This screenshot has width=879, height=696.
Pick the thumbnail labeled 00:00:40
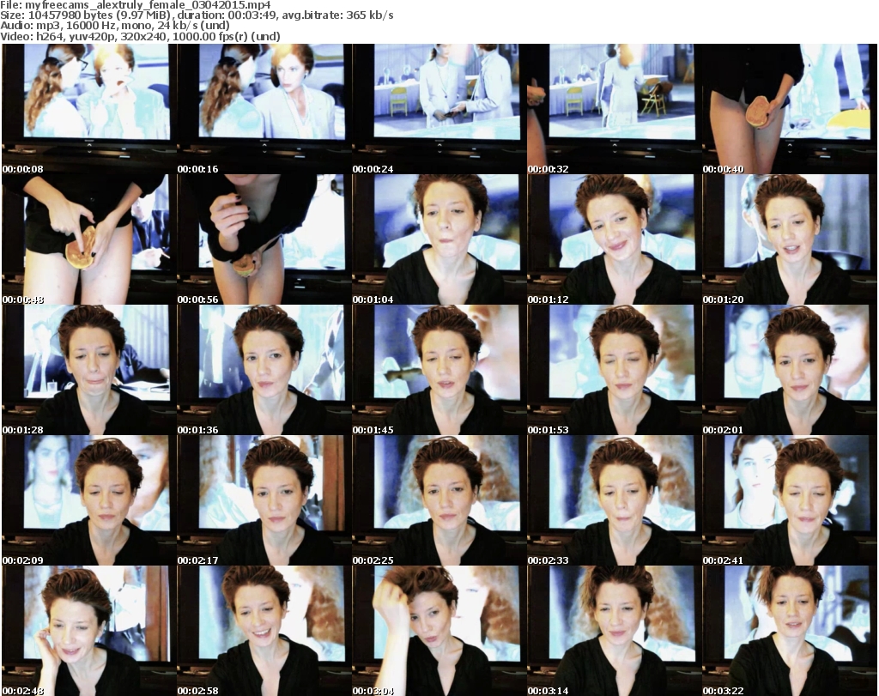pos(790,109)
